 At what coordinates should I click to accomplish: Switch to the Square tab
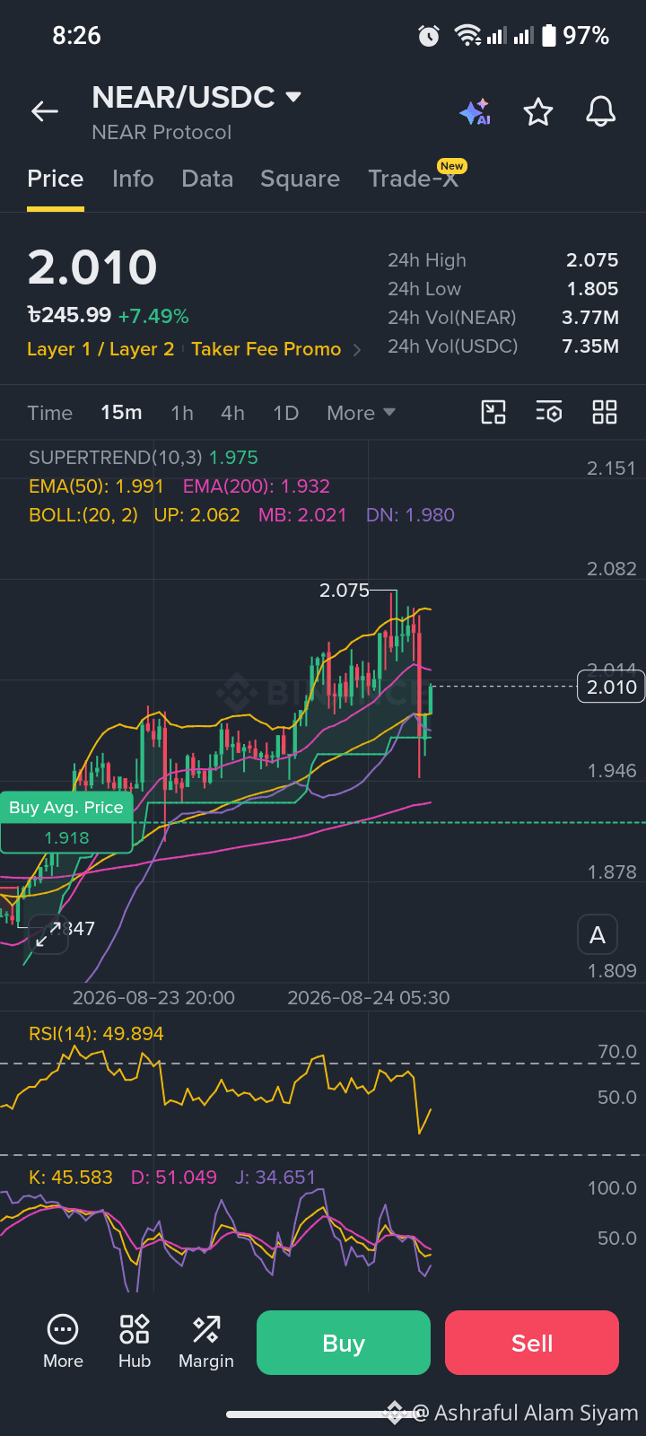[x=300, y=179]
